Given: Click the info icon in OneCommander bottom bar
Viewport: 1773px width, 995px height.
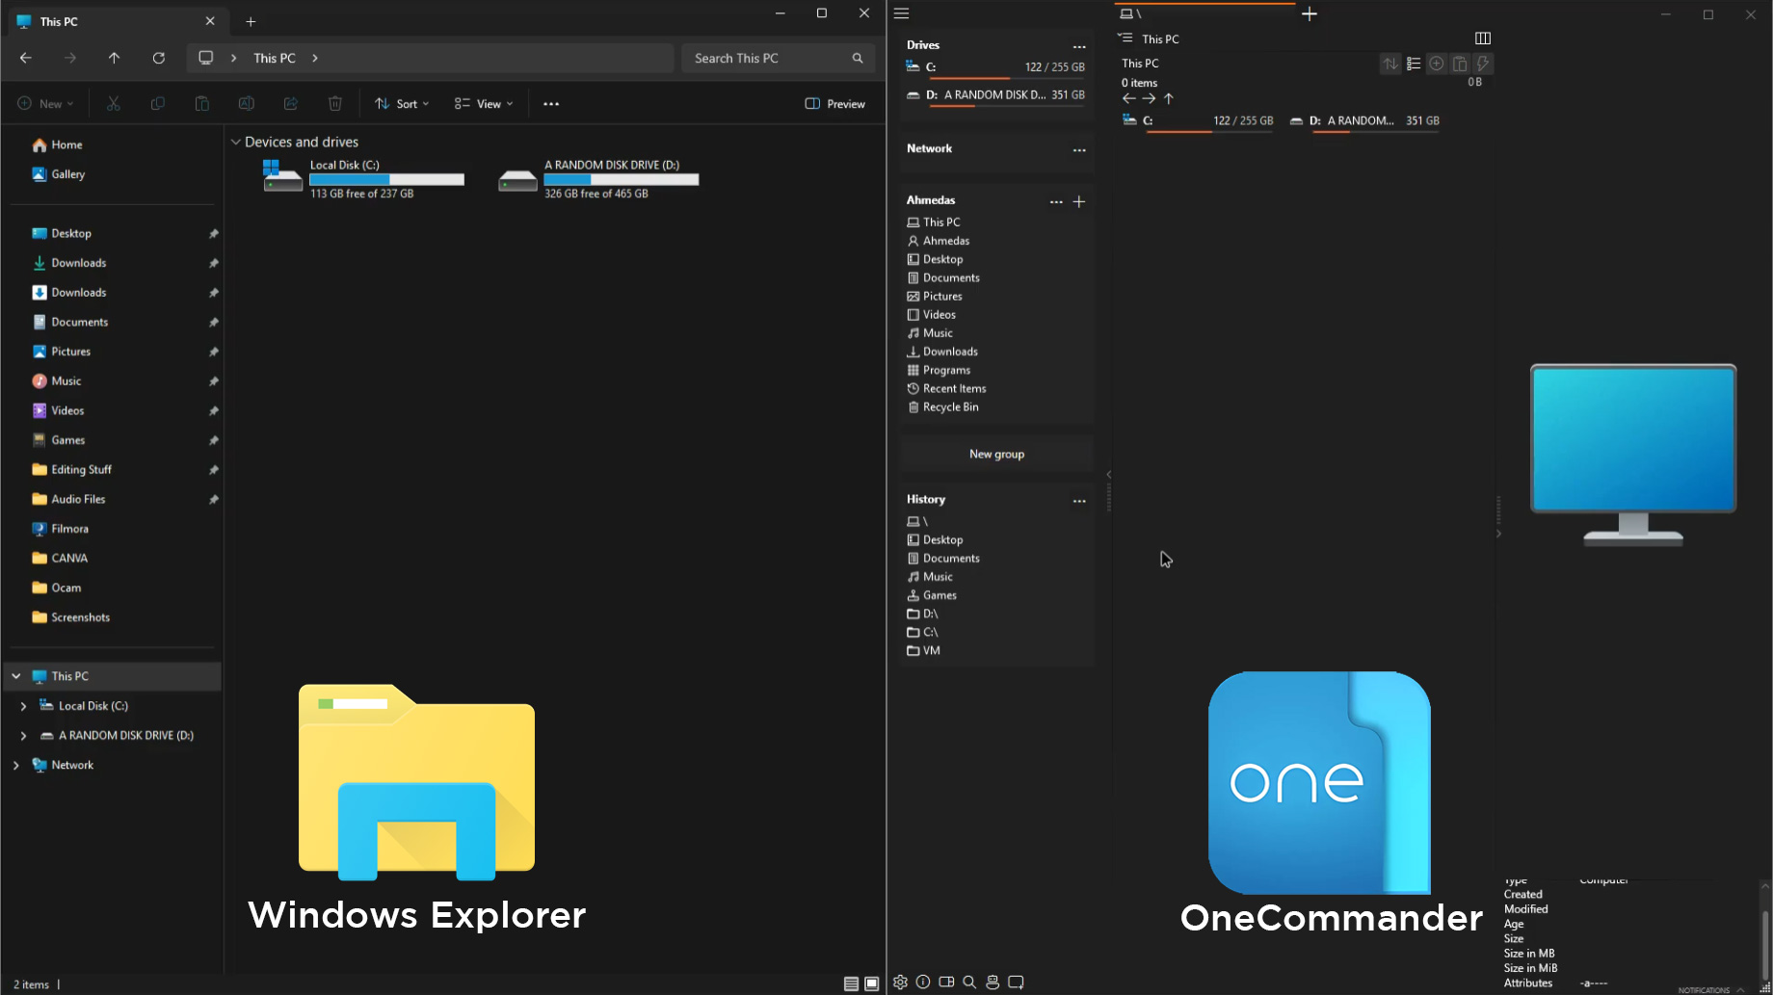Looking at the screenshot, I should pyautogui.click(x=923, y=982).
